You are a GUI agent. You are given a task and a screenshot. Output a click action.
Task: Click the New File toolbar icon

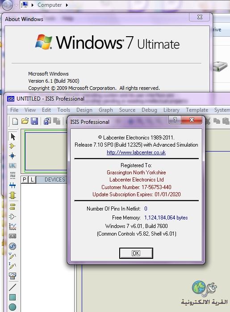[15, 121]
